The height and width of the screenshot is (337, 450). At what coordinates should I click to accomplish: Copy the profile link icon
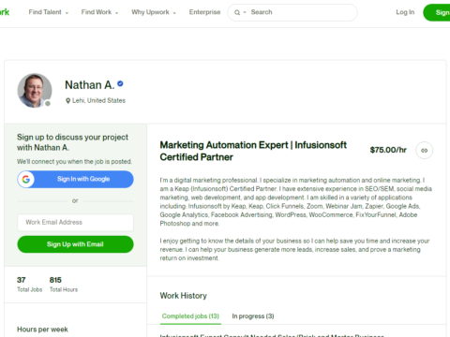click(424, 151)
